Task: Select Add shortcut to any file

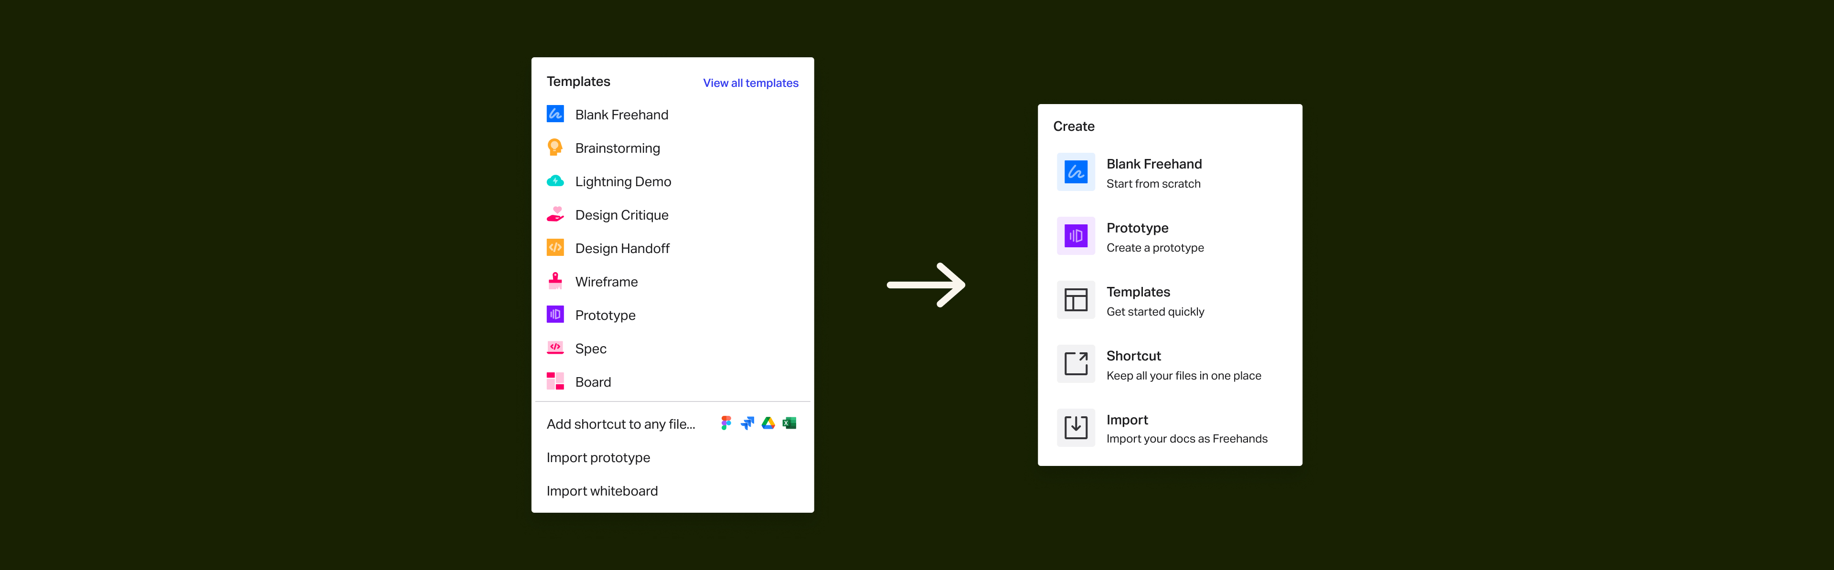Action: (620, 424)
